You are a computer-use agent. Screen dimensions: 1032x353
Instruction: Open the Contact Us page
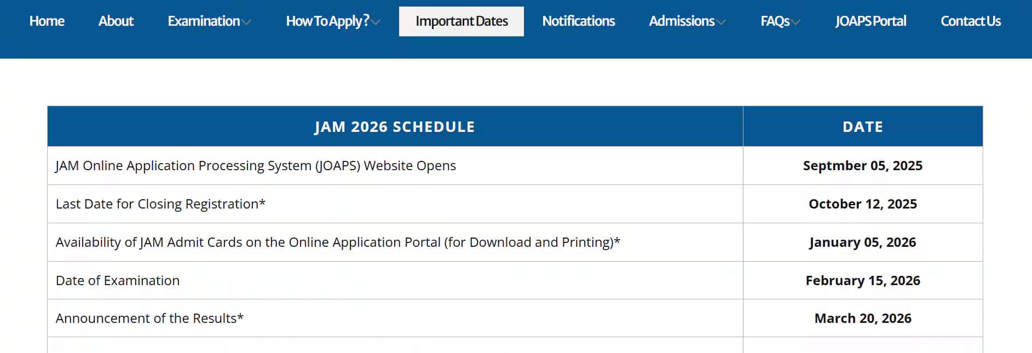(970, 21)
